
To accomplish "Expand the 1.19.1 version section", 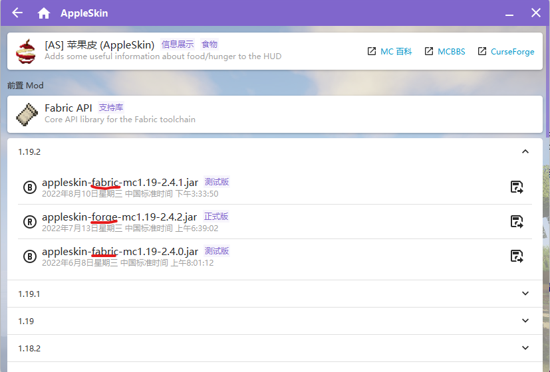I will pyautogui.click(x=525, y=294).
